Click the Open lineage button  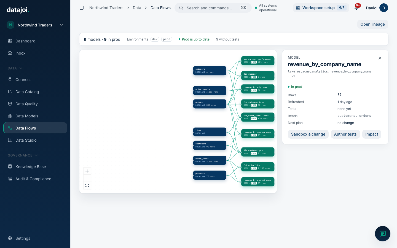click(x=373, y=24)
